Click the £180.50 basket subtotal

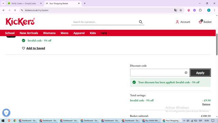click(x=206, y=116)
